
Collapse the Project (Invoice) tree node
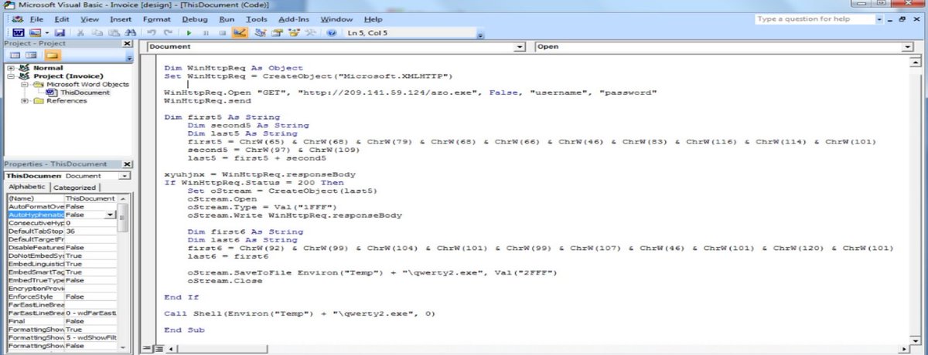[11, 76]
